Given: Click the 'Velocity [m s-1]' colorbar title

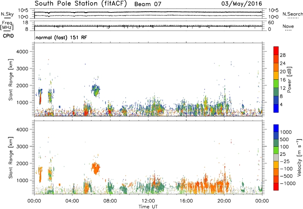Looking at the screenshot, I should pos(299,157).
